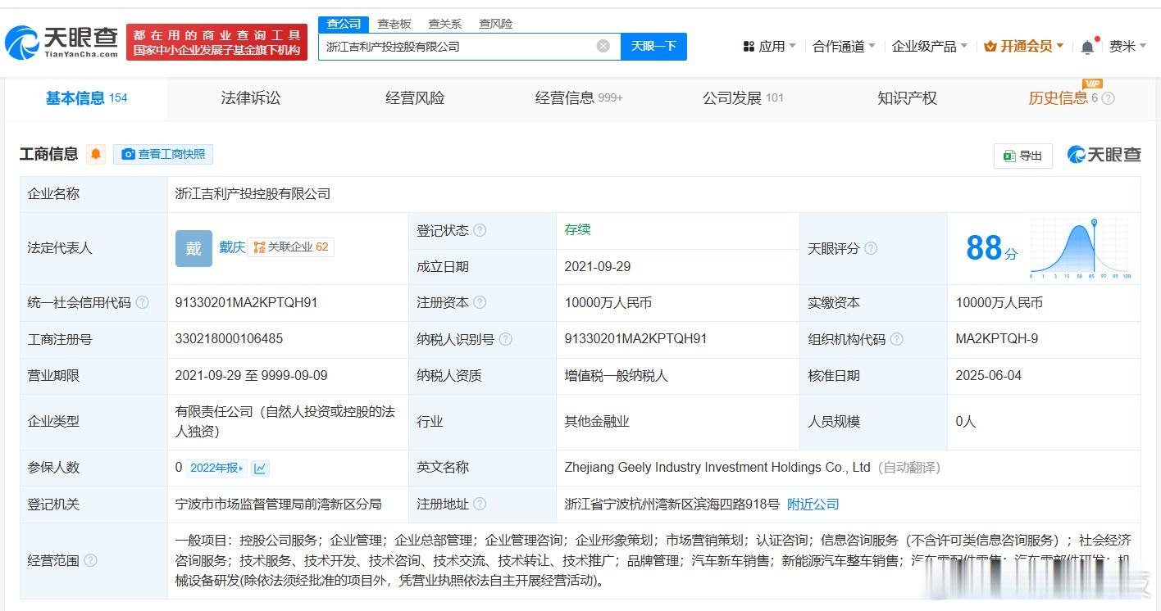Open the 应用 dropdown menu
The width and height of the screenshot is (1161, 611).
[769, 47]
